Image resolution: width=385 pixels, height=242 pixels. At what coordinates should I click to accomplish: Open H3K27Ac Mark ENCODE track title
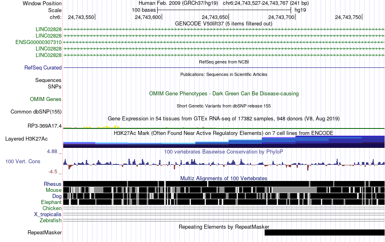[x=224, y=133]
